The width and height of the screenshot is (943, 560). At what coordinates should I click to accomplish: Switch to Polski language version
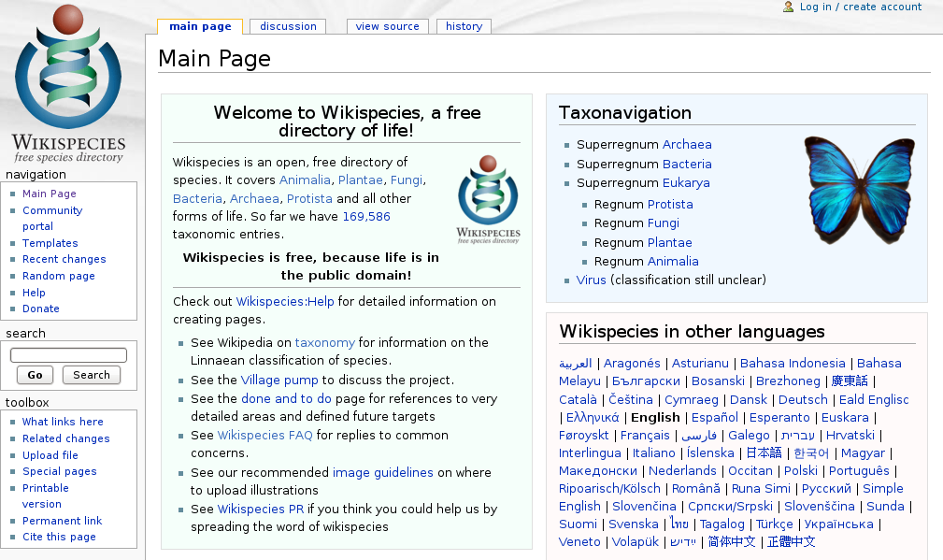800,471
